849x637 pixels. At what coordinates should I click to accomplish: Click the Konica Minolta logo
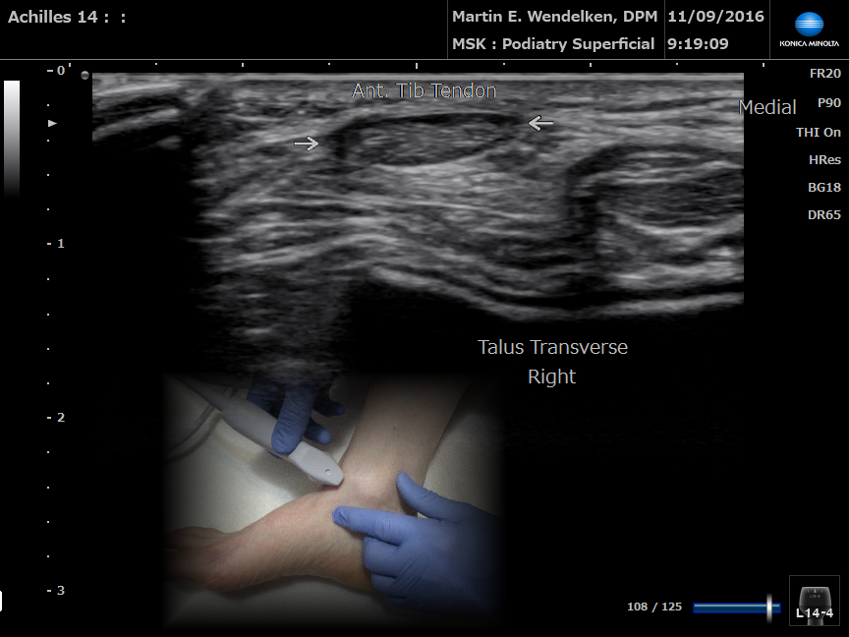[x=809, y=29]
